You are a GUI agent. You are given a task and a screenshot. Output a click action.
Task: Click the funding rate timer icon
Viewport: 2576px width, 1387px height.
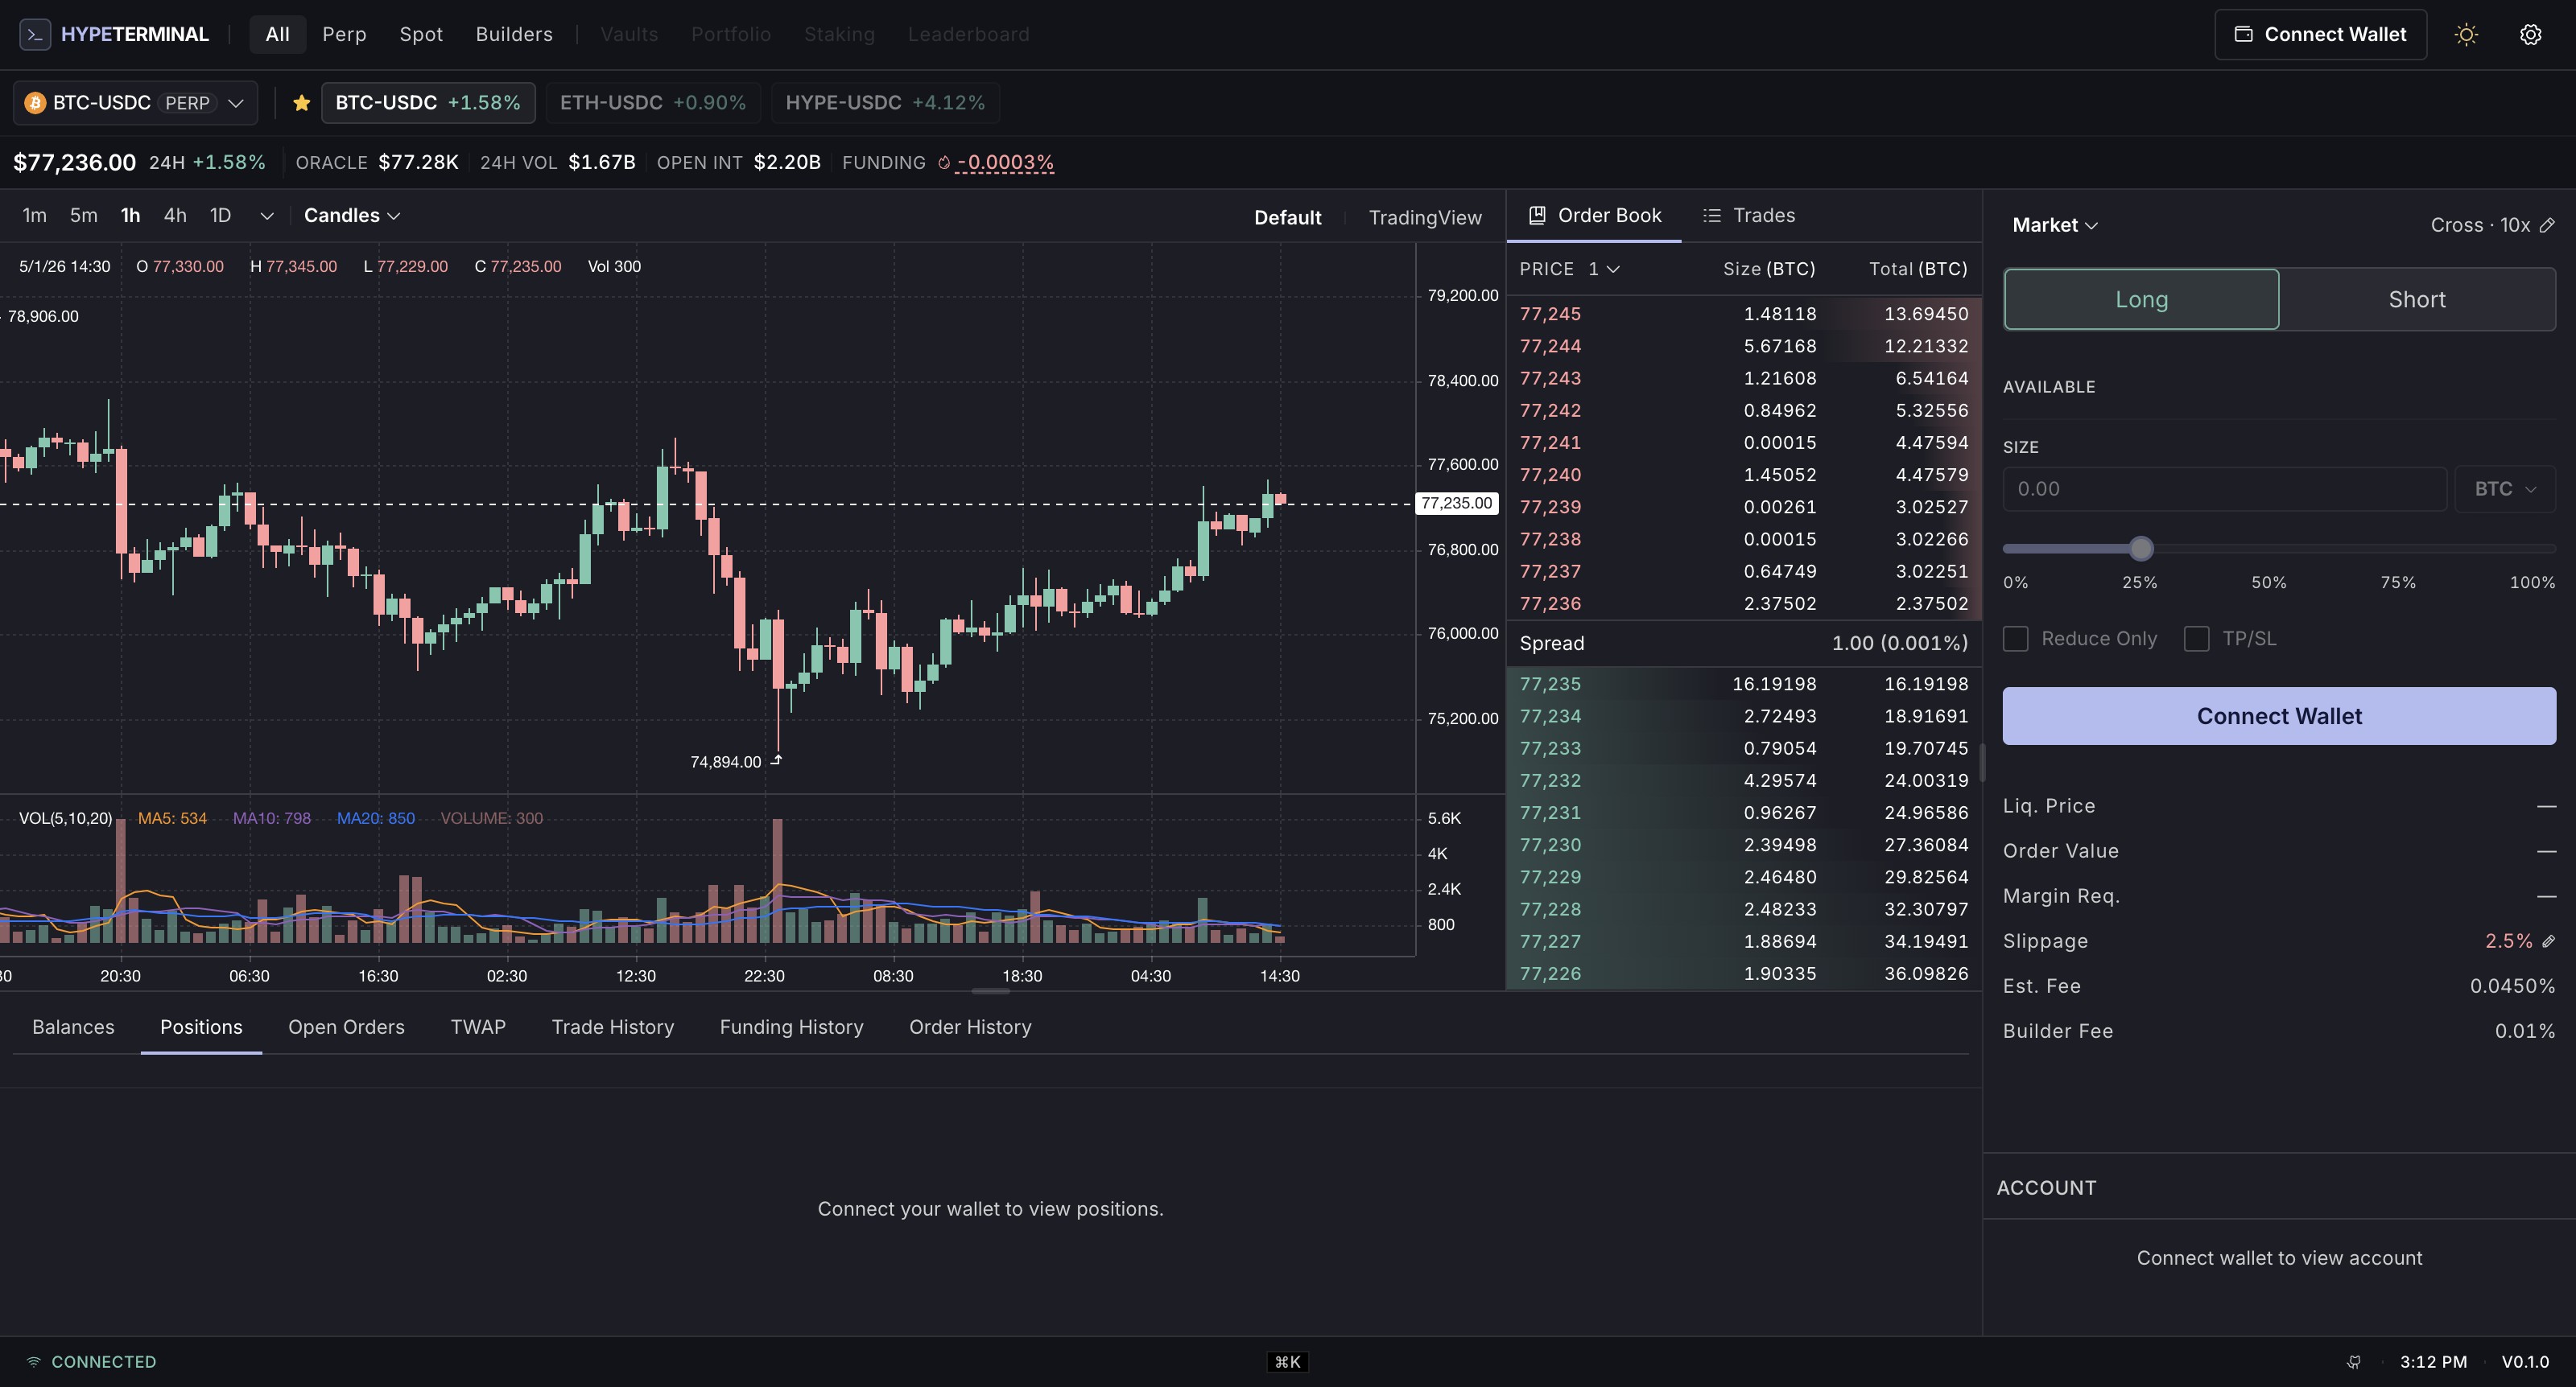[943, 163]
